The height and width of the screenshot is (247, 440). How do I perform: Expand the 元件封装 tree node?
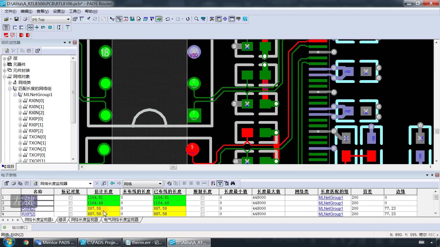(4, 71)
